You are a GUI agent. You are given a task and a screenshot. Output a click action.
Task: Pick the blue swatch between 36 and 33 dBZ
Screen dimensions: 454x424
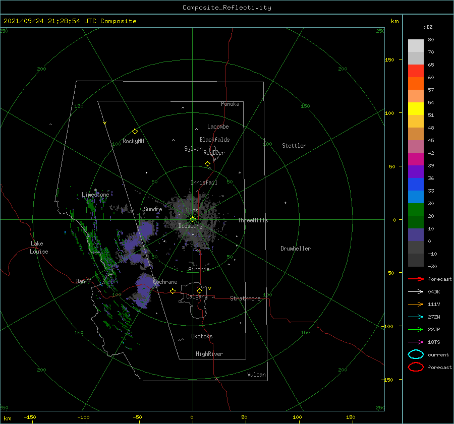click(x=416, y=185)
